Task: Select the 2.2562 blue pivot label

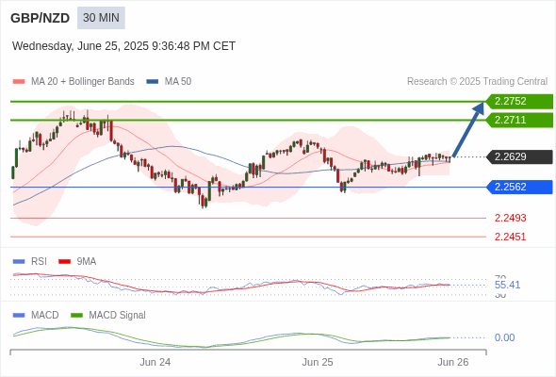Action: point(519,187)
